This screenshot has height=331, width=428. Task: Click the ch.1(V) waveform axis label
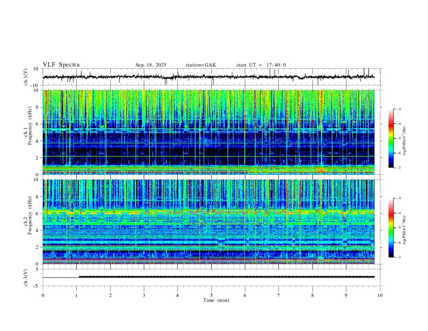tap(26, 77)
